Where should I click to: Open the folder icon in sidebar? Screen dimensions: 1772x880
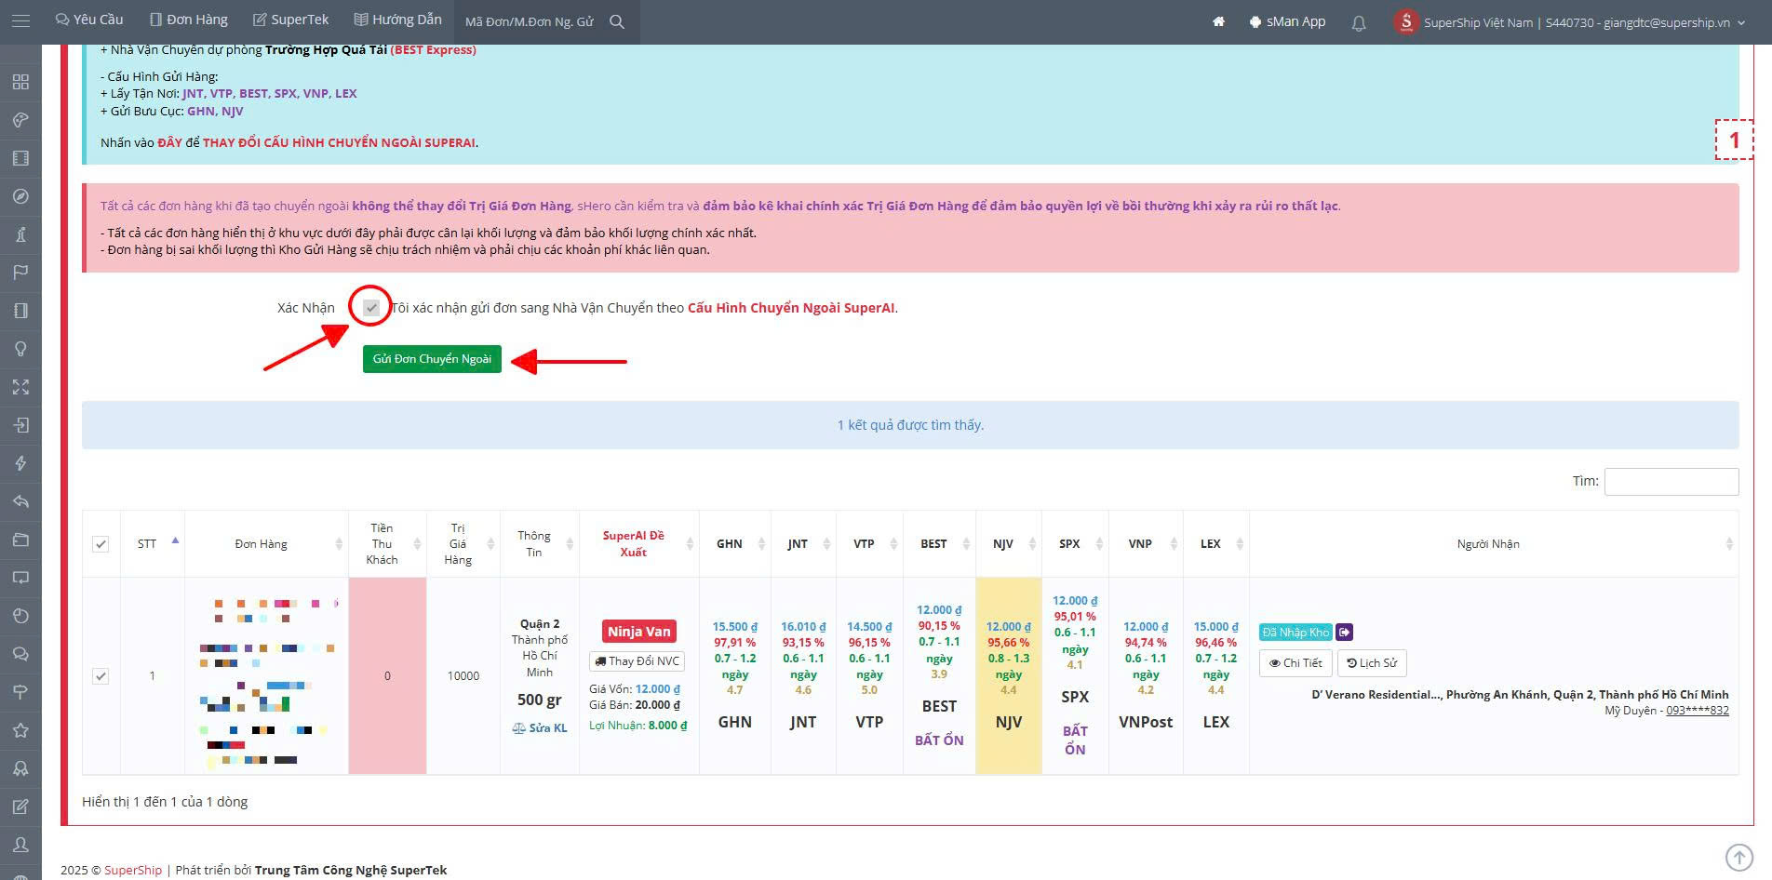[x=20, y=540]
